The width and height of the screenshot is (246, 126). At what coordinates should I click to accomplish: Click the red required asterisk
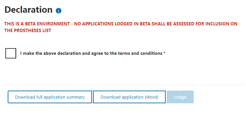pyautogui.click(x=164, y=53)
